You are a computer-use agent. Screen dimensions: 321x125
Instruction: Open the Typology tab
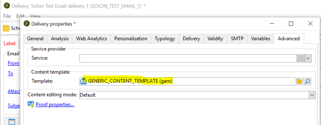(165, 39)
